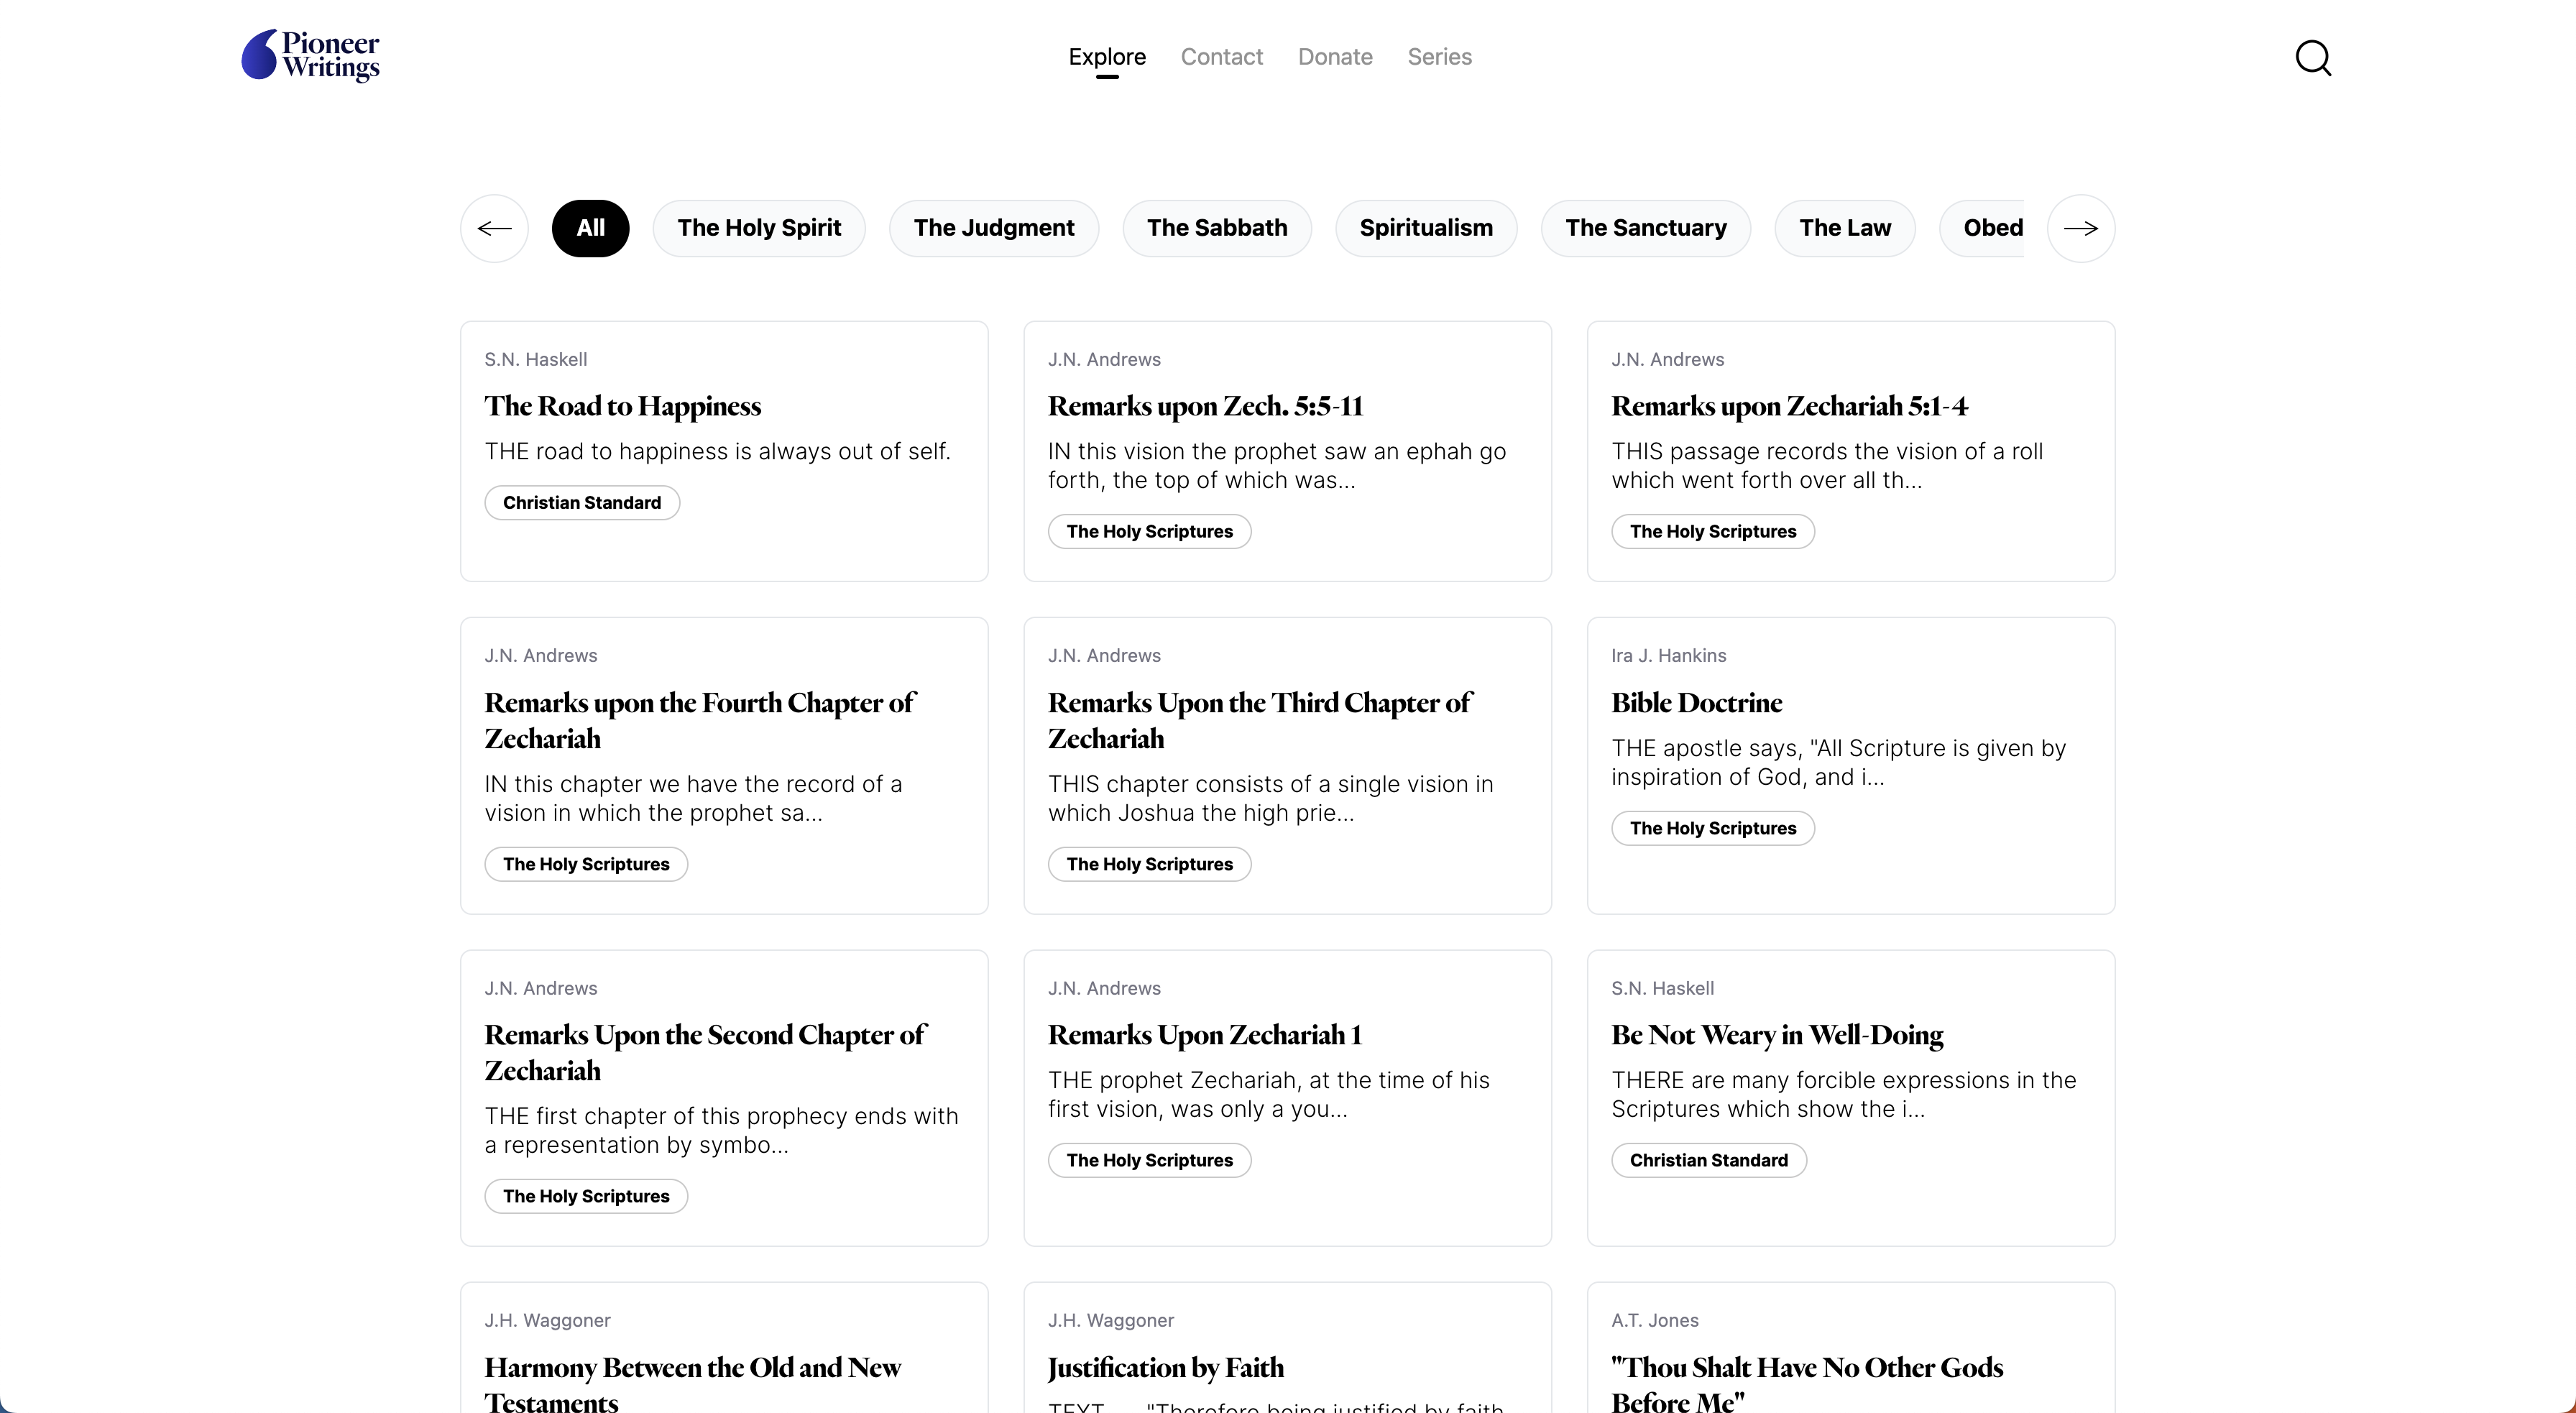Screen dimensions: 2576x1413
Task: Click the Pioneer Writings logo
Action: (310, 56)
